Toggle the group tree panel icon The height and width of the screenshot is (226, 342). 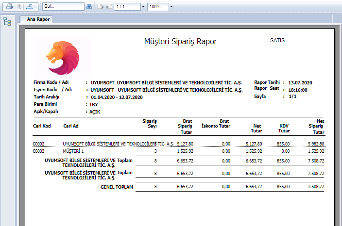[7, 21]
